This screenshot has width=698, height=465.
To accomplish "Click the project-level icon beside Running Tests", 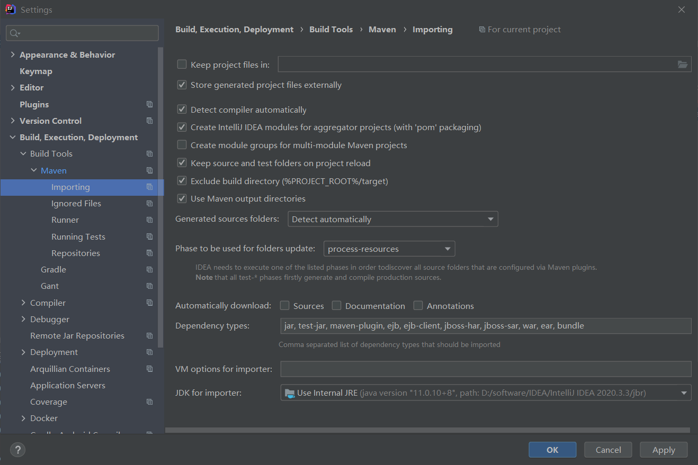I will pos(150,236).
